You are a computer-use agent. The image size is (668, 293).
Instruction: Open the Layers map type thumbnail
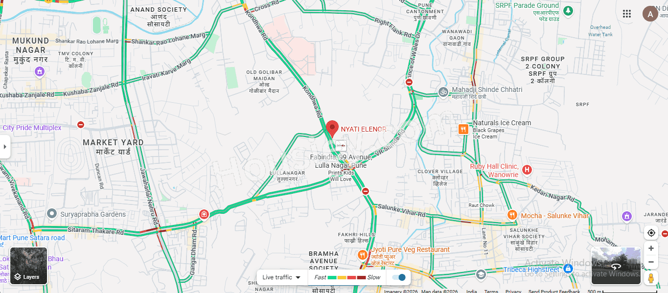click(29, 266)
